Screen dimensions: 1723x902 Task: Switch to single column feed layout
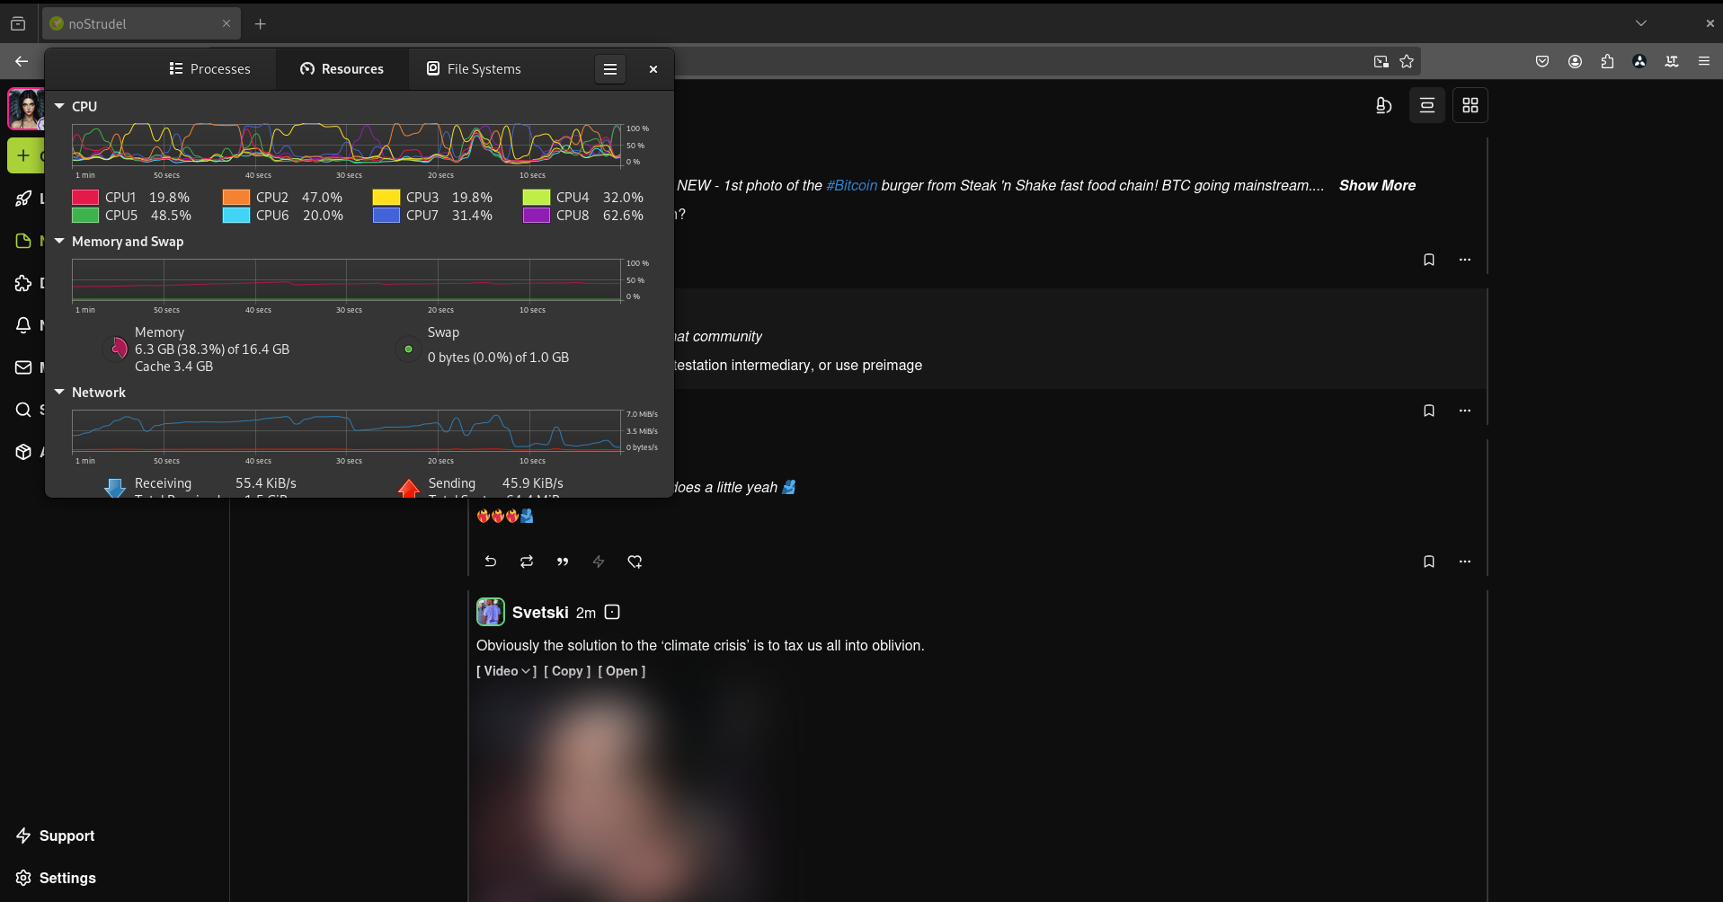pyautogui.click(x=1427, y=105)
